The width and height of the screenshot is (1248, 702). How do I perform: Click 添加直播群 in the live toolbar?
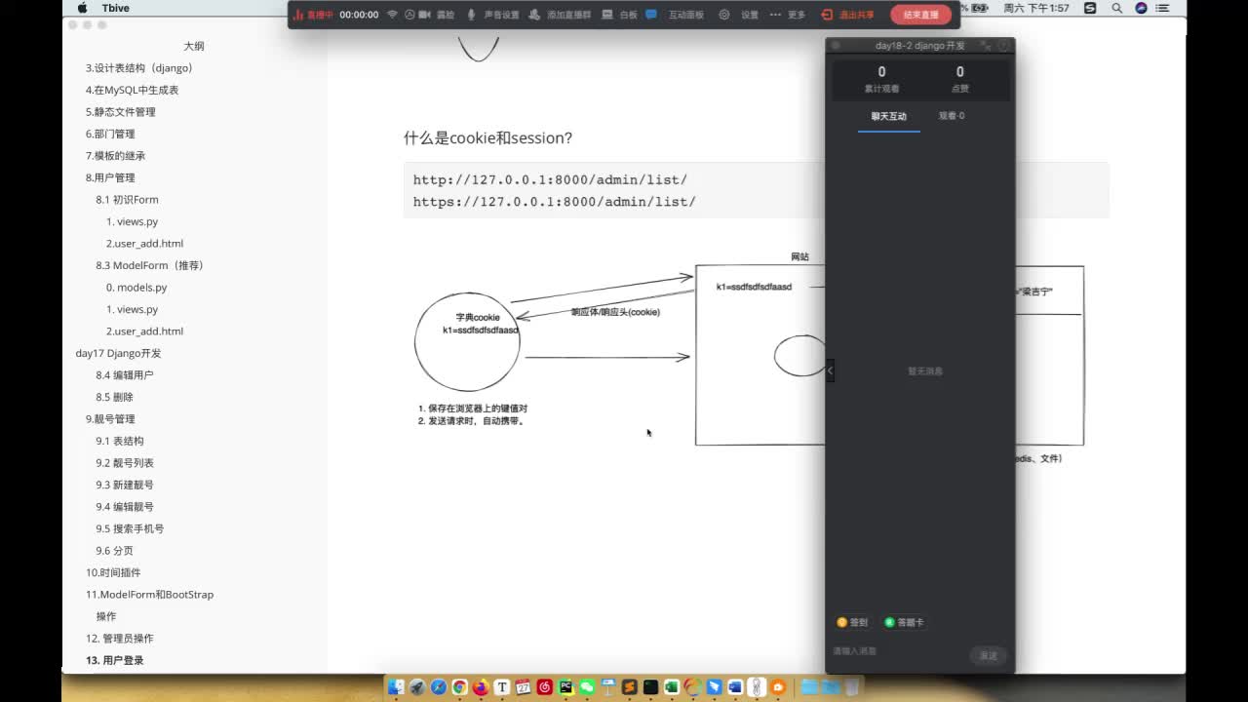pos(561,15)
